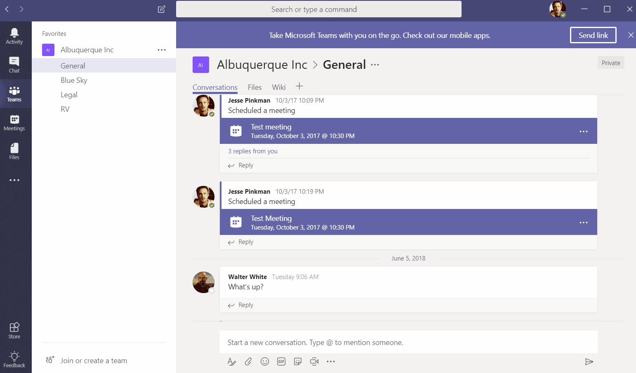Click the June 5, 2018 date divider label
This screenshot has width=636, height=373.
[x=408, y=258]
